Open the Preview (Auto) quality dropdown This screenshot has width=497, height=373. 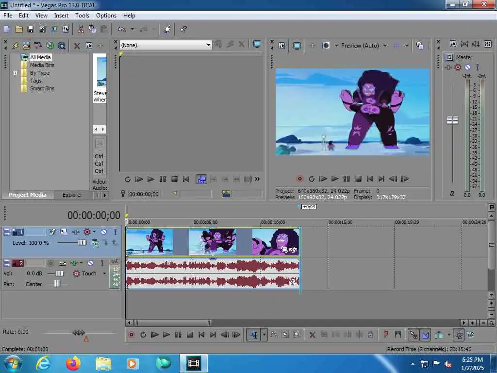pyautogui.click(x=385, y=46)
